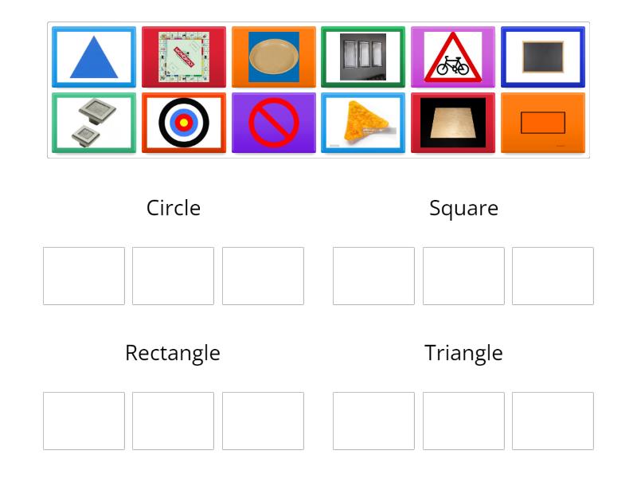
Task: Click the orange rectangle outline tile
Action: point(542,123)
